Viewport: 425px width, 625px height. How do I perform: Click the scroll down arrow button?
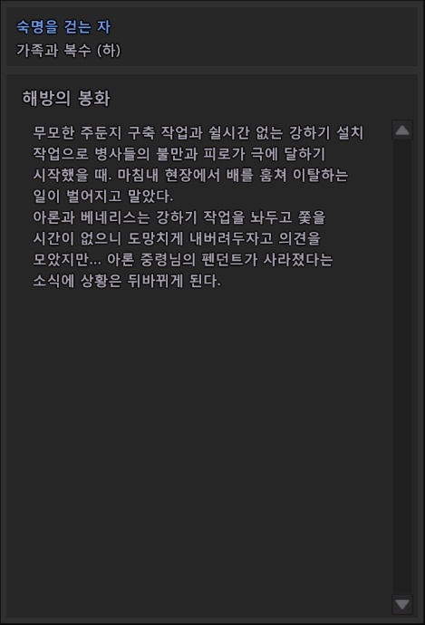402,604
